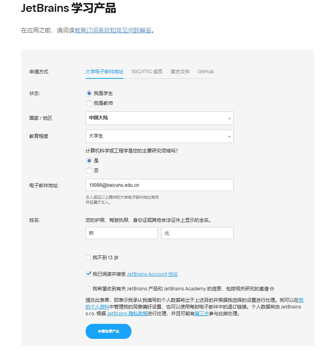This screenshot has height=355, width=324.
Task: Open the 国家 / 地区 dropdown
Action: [x=159, y=118]
